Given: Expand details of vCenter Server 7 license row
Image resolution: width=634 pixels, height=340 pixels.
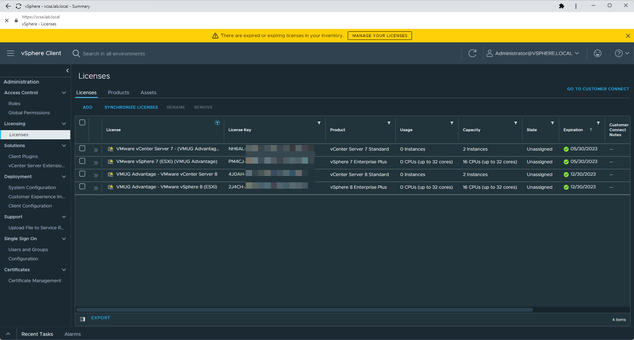Looking at the screenshot, I should tap(96, 150).
